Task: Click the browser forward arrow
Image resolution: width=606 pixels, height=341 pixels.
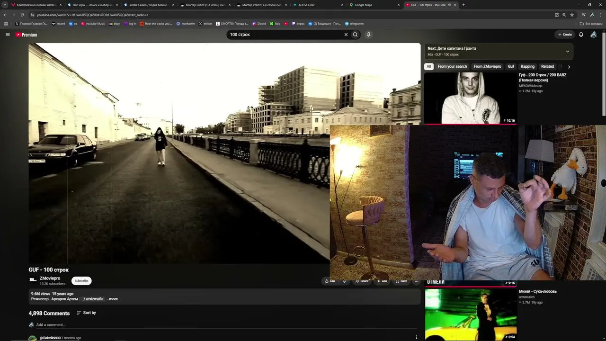Action: [x=13, y=15]
